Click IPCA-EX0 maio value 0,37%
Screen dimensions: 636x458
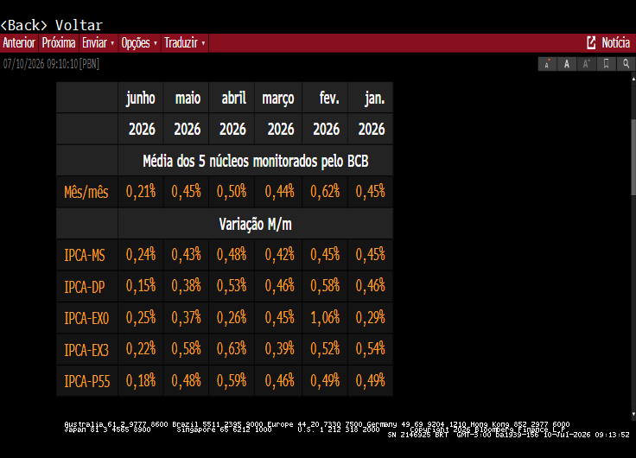(186, 317)
